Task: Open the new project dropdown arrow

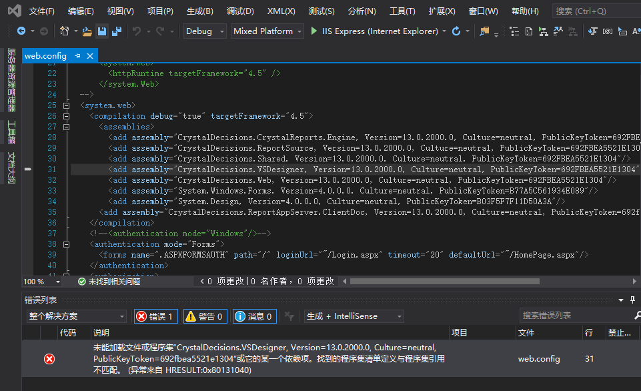Action: 75,31
